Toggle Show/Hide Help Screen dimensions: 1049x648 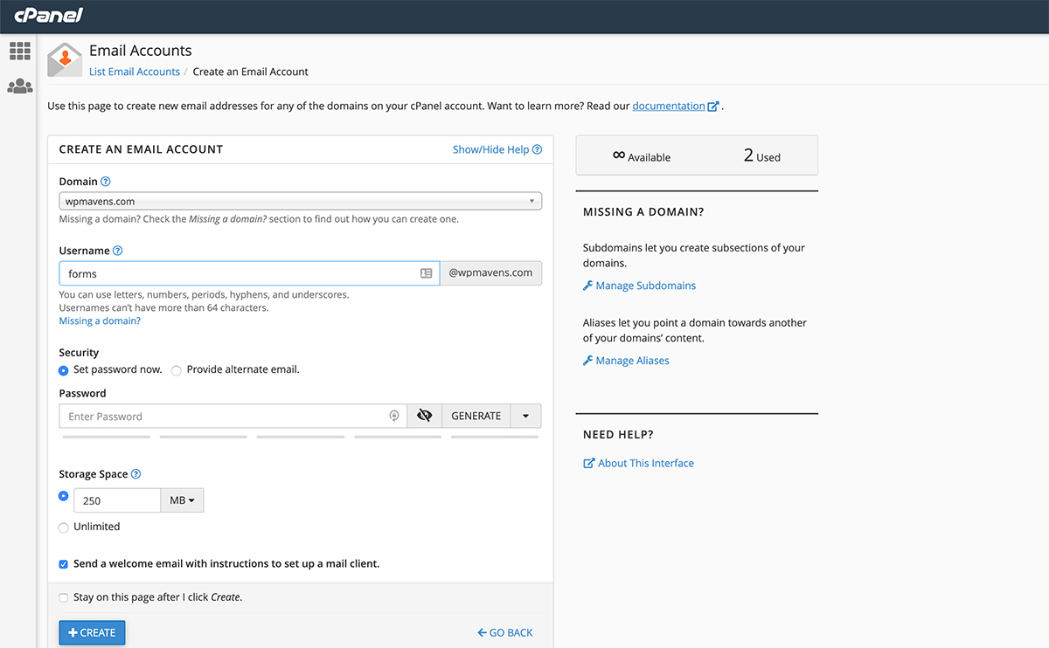490,149
